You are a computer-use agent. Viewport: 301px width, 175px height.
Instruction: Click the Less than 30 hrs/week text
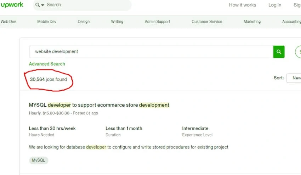tap(52, 128)
